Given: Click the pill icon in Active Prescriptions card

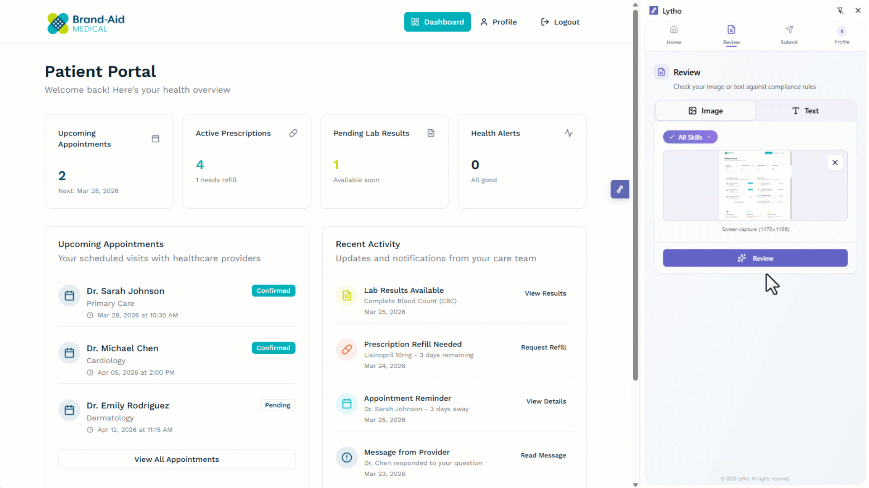Looking at the screenshot, I should point(293,133).
